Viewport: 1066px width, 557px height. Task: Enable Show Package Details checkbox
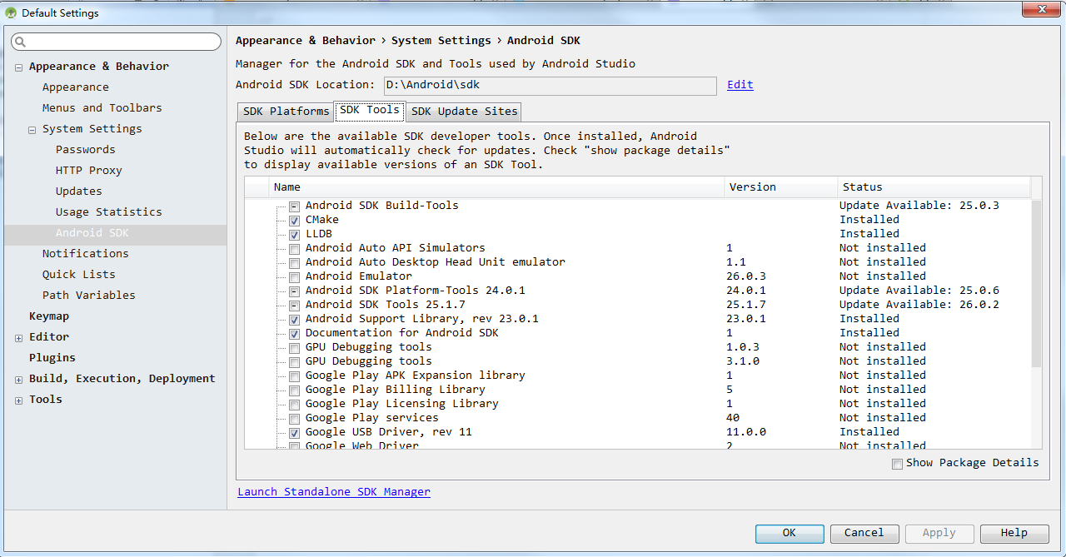pos(897,464)
